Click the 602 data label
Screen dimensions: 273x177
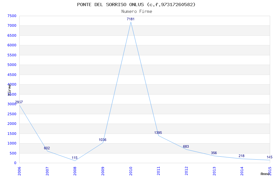(47, 148)
